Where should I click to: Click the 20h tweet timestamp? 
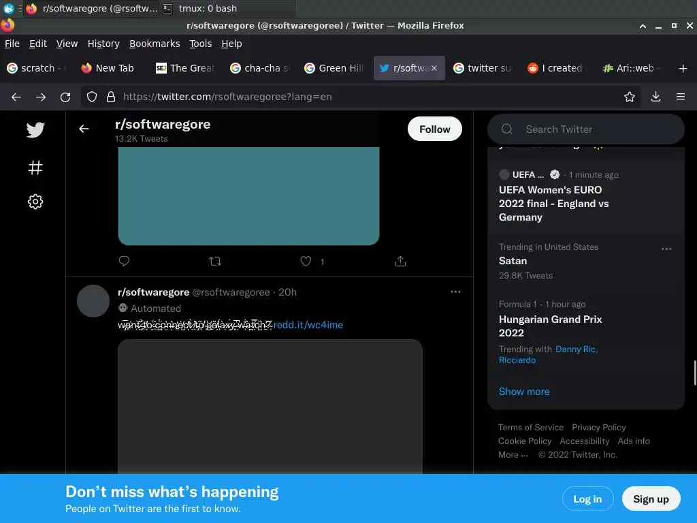tap(288, 292)
